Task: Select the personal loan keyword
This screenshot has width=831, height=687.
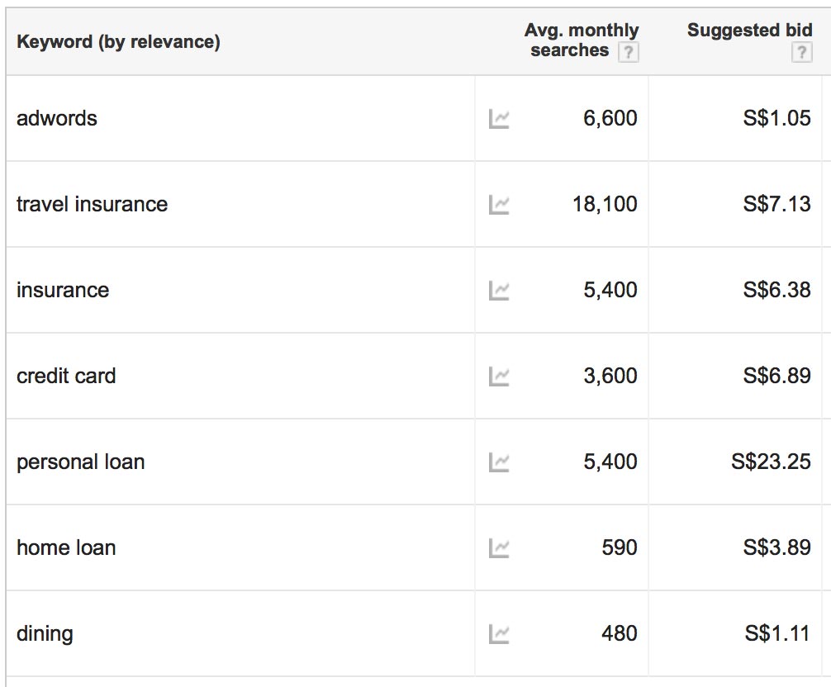Action: click(x=81, y=462)
